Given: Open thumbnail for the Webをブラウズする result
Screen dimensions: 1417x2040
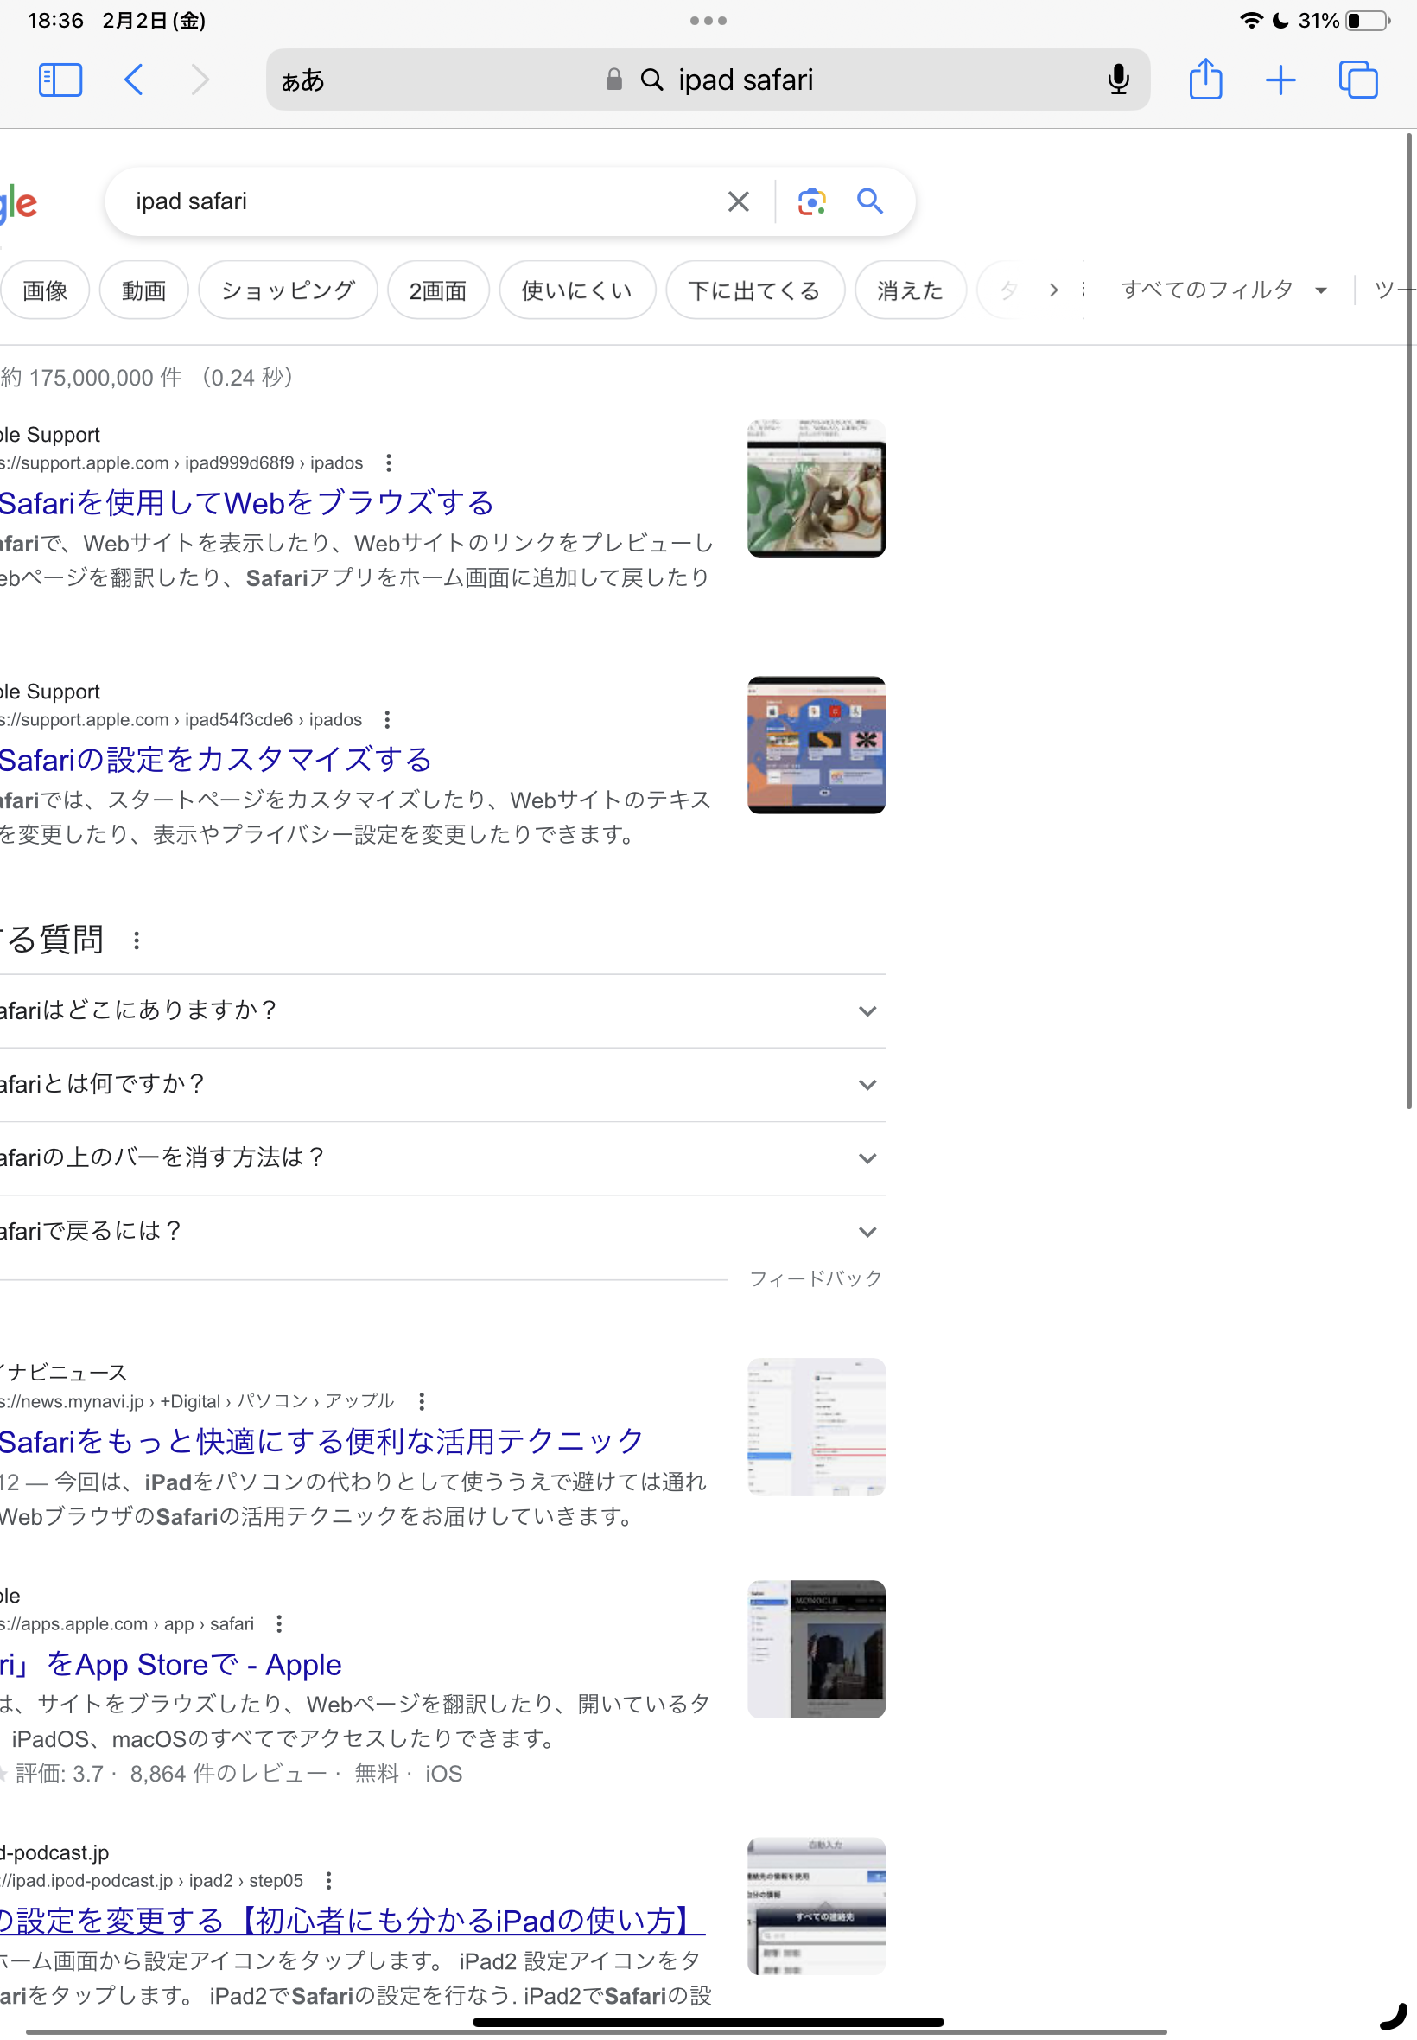Looking at the screenshot, I should pos(816,488).
